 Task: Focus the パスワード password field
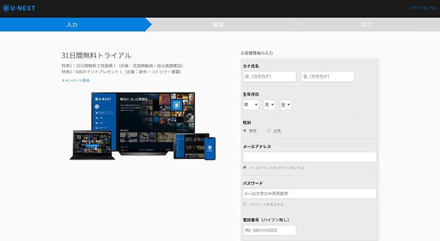click(x=310, y=193)
